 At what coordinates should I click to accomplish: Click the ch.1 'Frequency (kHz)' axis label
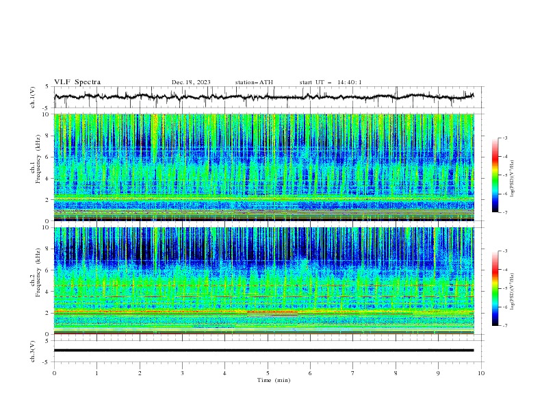pyautogui.click(x=38, y=160)
